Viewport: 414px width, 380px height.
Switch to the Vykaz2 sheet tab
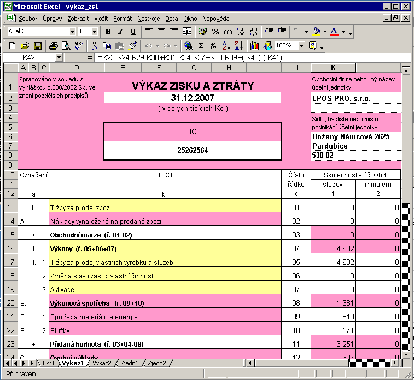pyautogui.click(x=102, y=363)
